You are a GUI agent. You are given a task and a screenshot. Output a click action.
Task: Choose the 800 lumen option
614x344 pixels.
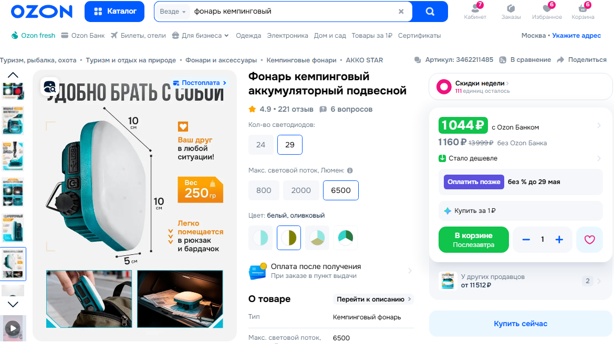coord(264,190)
